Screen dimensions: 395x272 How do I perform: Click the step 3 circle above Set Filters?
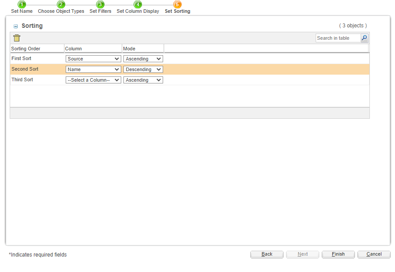tap(100, 4)
